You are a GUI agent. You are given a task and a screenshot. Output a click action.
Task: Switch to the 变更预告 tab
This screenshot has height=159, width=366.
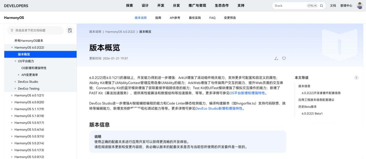coord(230,18)
